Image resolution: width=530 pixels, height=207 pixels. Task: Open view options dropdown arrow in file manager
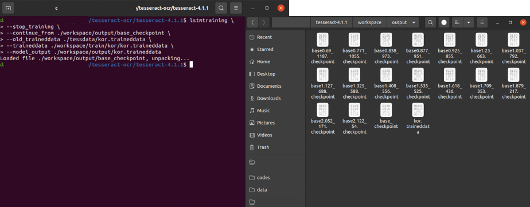click(469, 22)
